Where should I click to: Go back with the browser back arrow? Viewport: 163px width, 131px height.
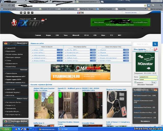2,5
